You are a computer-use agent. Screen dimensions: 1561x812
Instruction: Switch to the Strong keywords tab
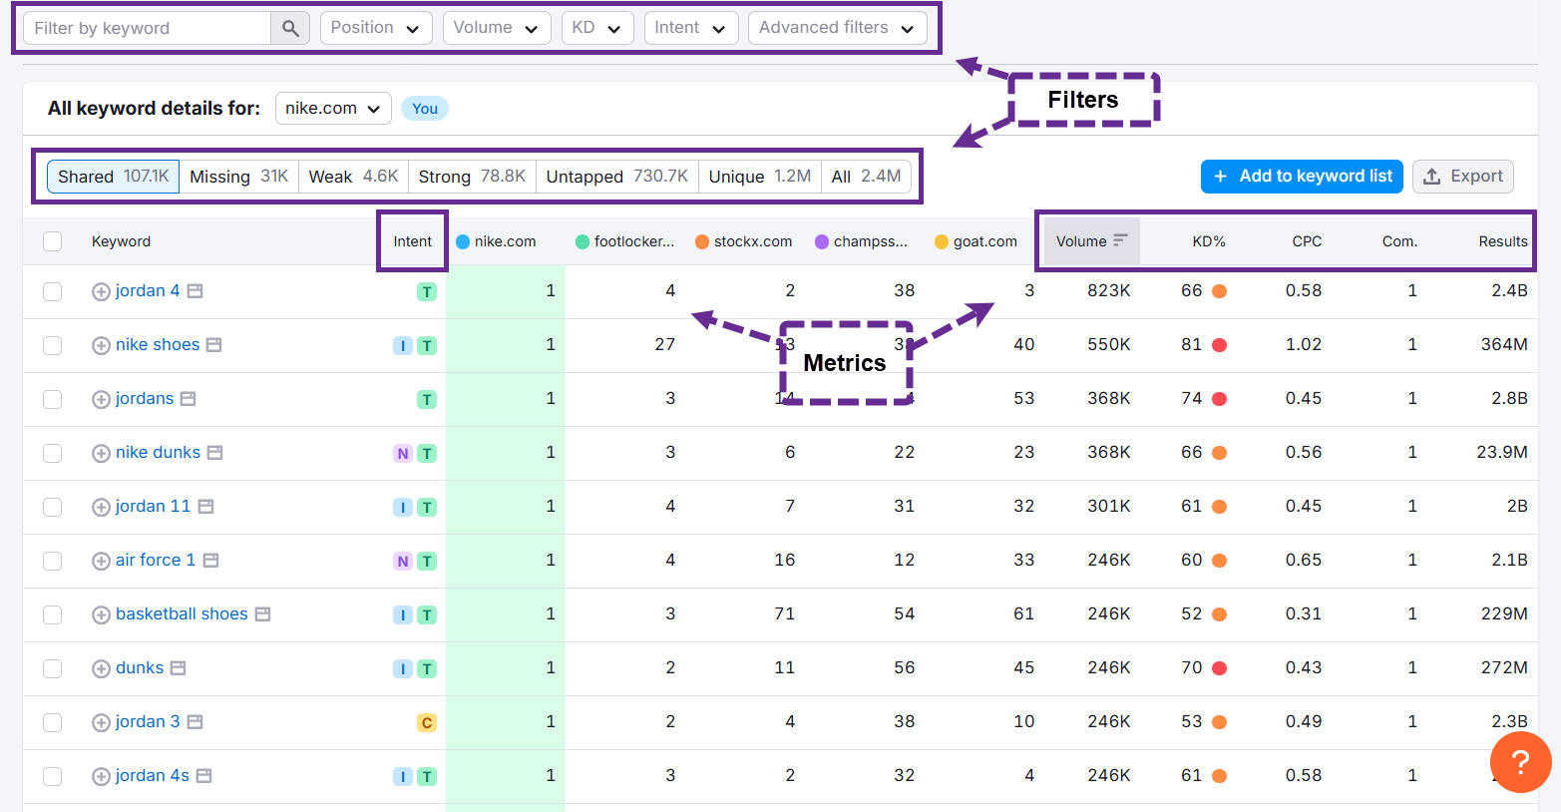(x=472, y=177)
